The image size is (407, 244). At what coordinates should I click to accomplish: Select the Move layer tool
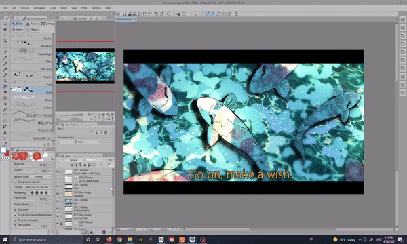pos(5,35)
